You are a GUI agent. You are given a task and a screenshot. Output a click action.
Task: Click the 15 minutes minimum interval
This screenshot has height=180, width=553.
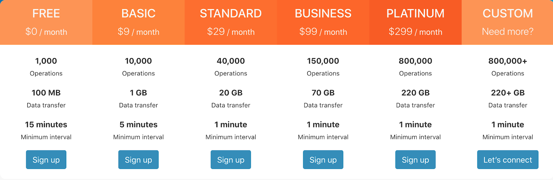pos(46,125)
